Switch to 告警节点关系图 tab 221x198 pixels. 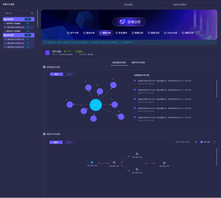pyautogui.click(x=138, y=62)
